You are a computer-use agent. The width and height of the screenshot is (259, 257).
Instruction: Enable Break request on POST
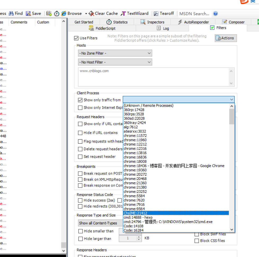click(80, 174)
